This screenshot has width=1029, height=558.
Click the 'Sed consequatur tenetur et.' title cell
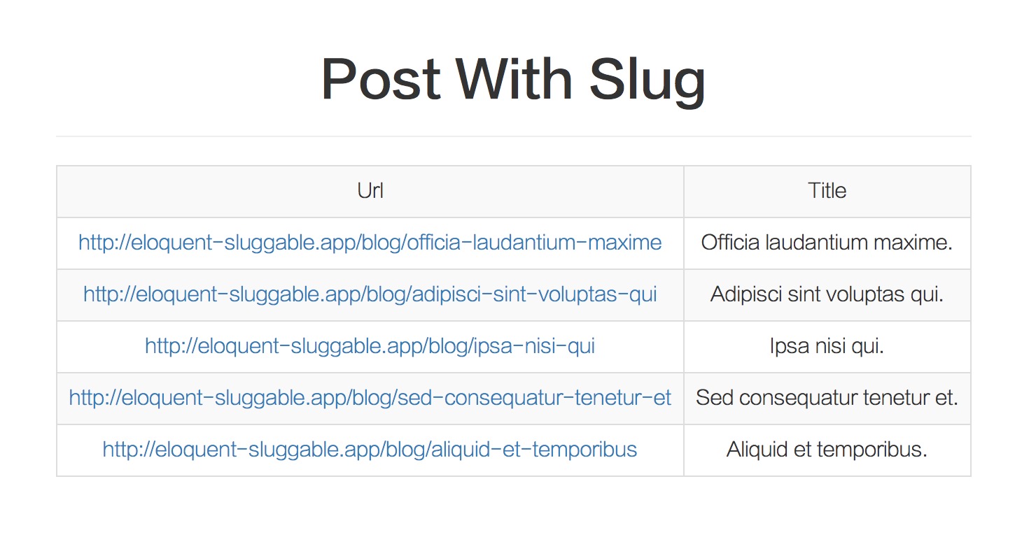point(827,398)
